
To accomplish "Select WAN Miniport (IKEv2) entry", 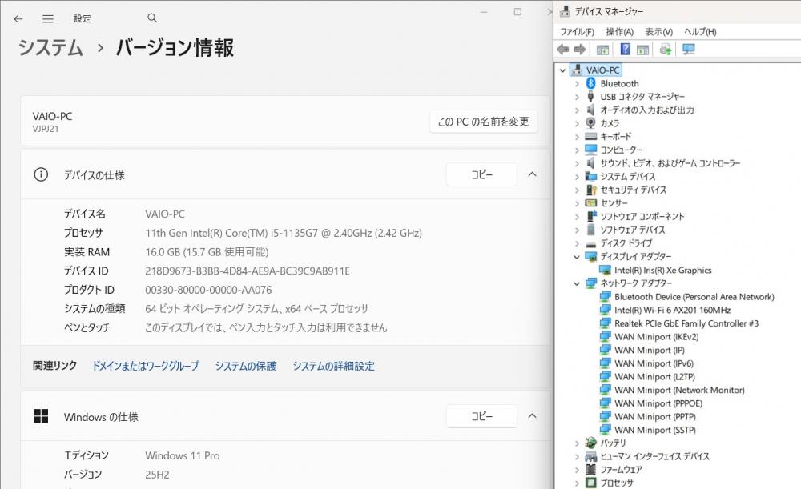I will (657, 336).
